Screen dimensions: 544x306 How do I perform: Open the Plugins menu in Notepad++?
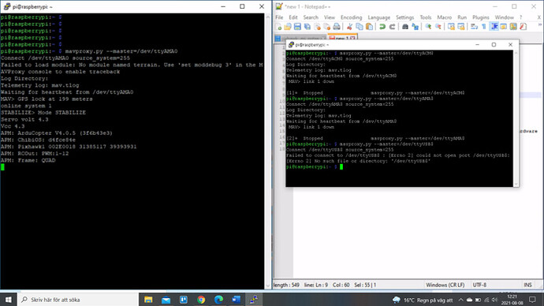tap(480, 17)
